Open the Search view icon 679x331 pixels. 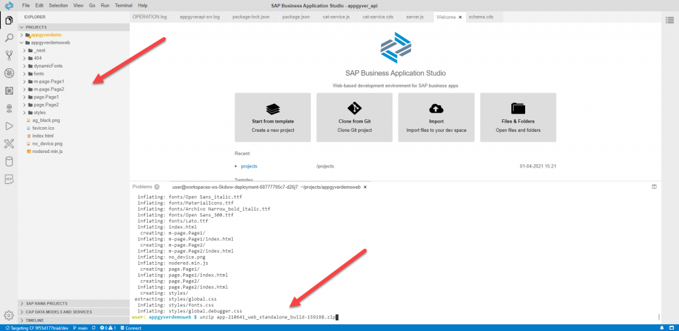[x=9, y=38]
